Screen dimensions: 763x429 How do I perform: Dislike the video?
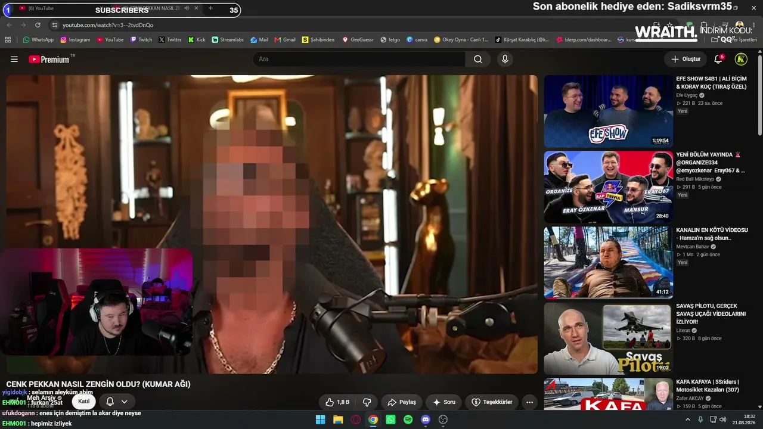coord(367,402)
